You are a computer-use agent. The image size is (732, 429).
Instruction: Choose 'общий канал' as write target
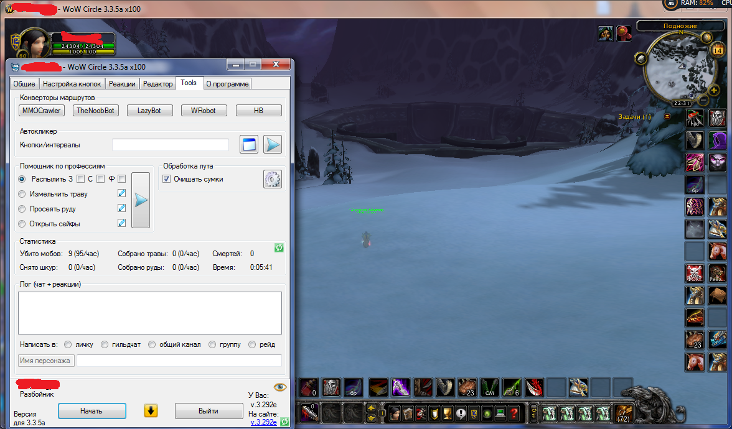152,344
